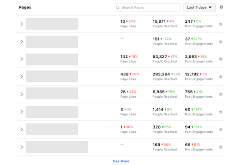Open page thumbnail in 6,985 People Reached row
The height and width of the screenshot is (165, 233).
[52, 93]
